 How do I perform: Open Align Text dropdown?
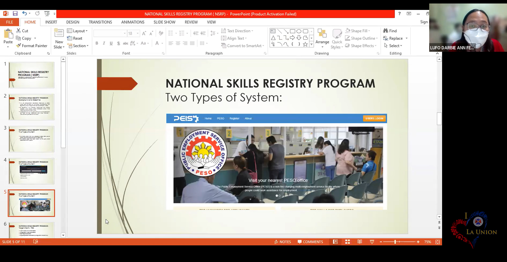click(x=234, y=38)
